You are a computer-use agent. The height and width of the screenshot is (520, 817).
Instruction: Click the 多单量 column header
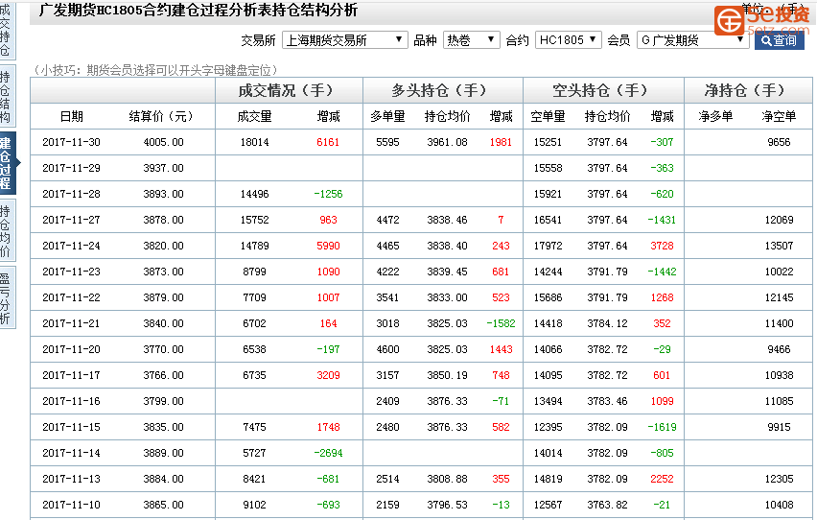[387, 116]
